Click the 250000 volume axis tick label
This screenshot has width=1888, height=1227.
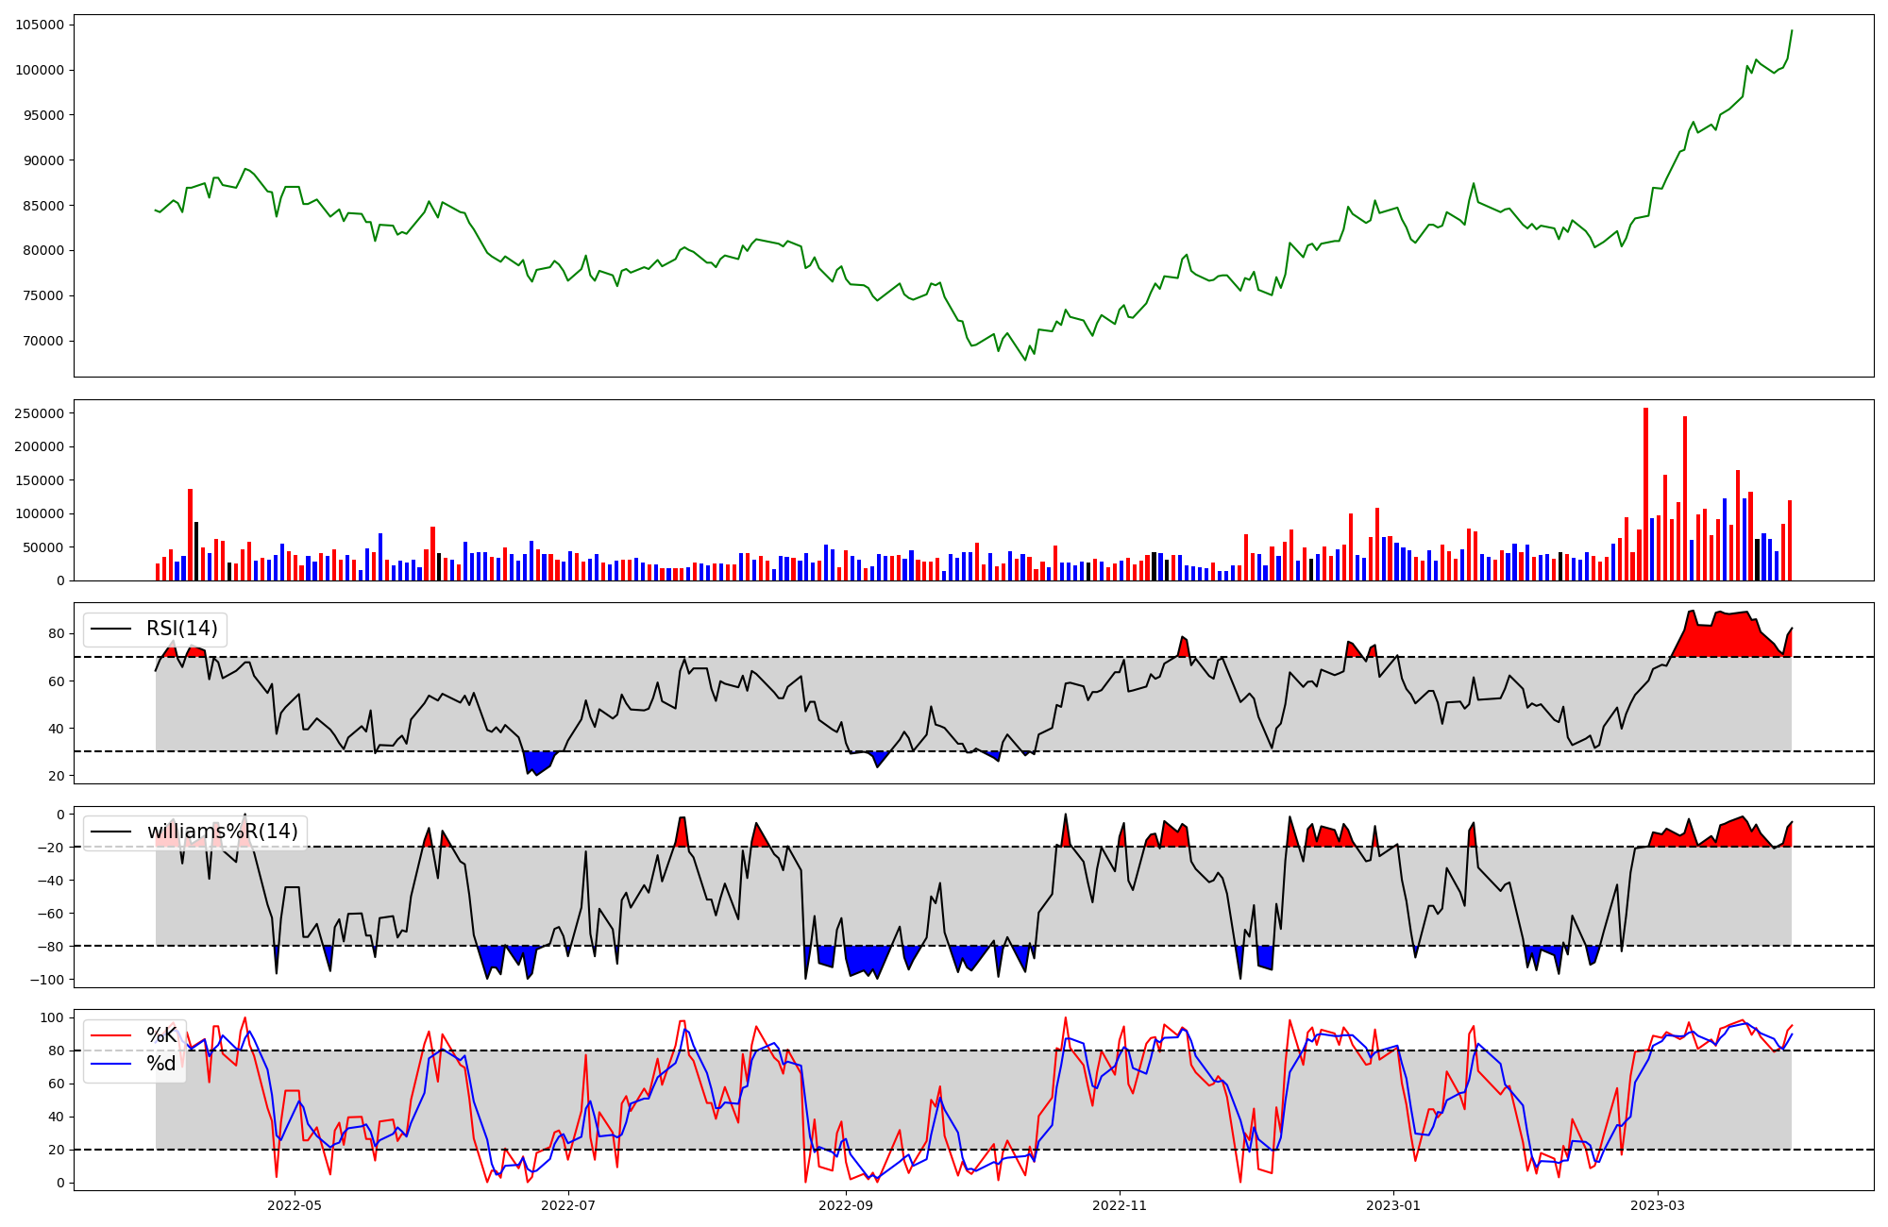[x=40, y=413]
